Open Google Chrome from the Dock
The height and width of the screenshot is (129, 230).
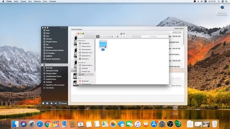click(x=48, y=124)
